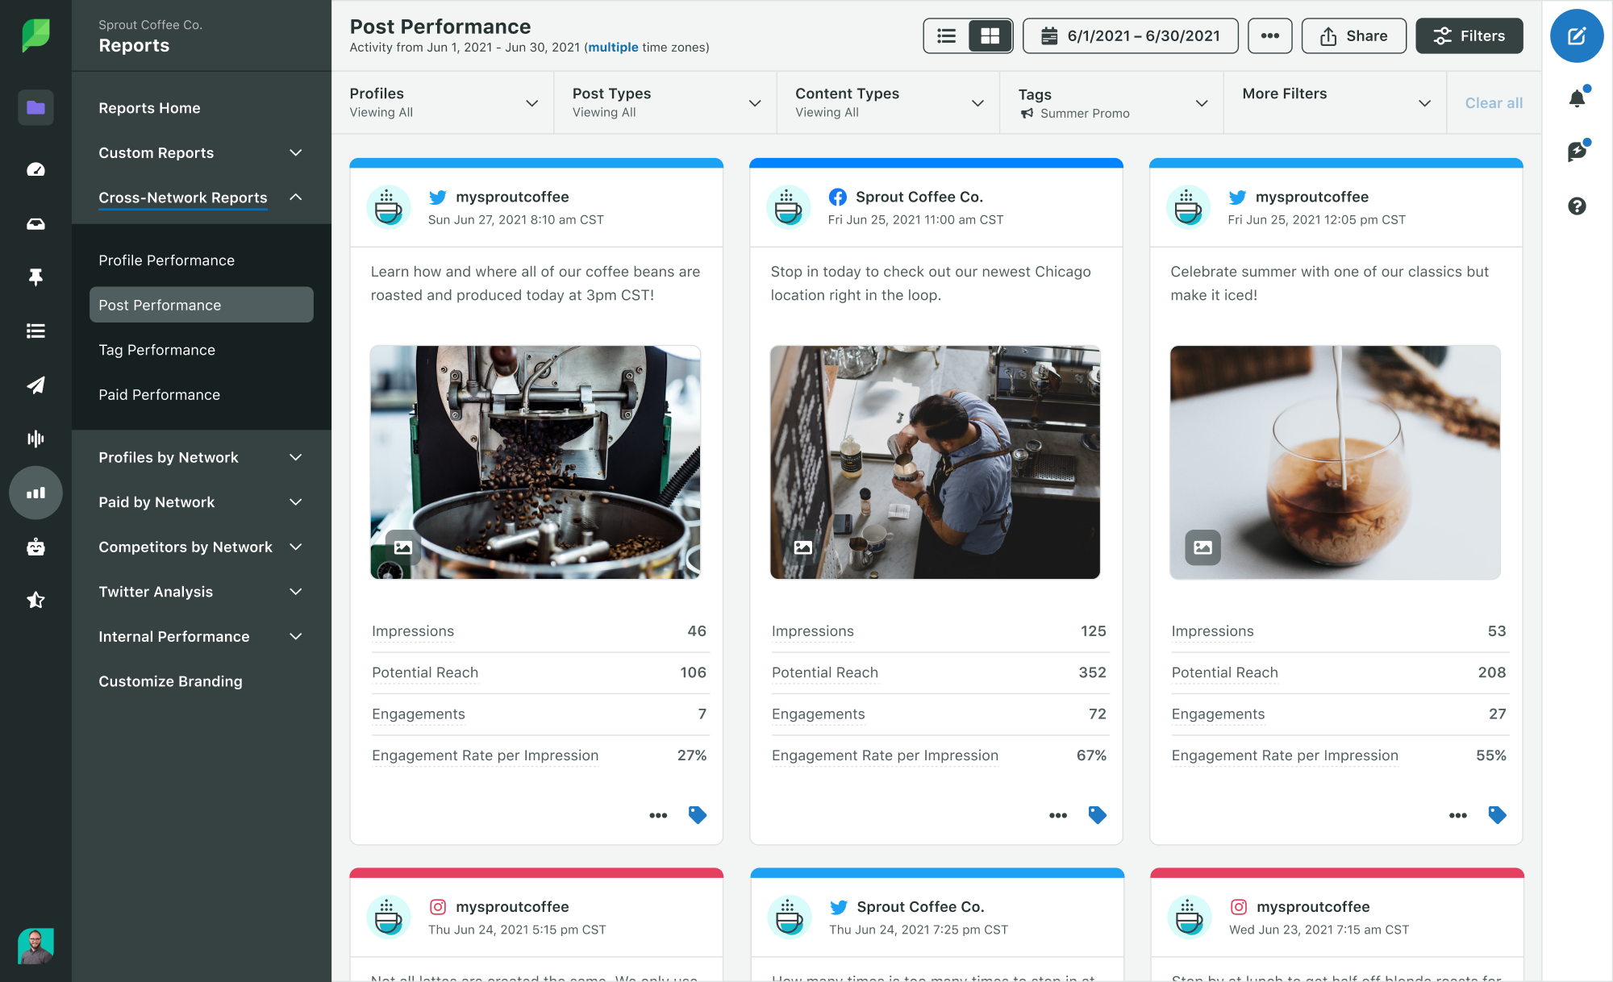Select Tag Performance from sidebar menu
This screenshot has height=982, width=1613.
pos(156,349)
